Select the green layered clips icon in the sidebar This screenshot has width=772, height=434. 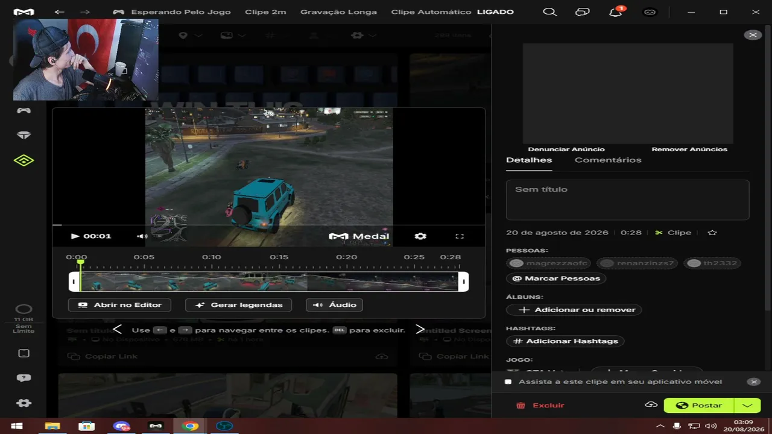24,160
